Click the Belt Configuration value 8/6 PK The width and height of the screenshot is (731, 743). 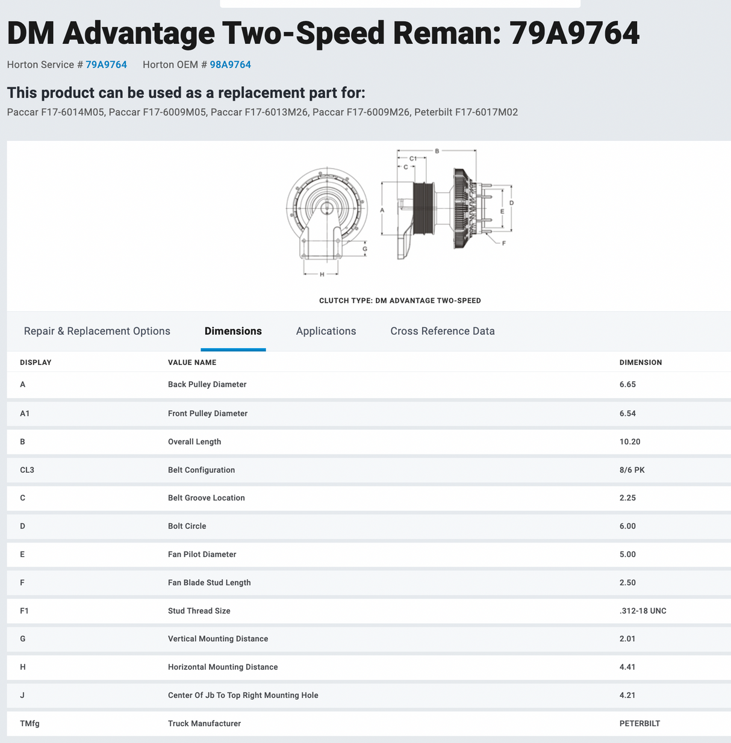pos(632,470)
